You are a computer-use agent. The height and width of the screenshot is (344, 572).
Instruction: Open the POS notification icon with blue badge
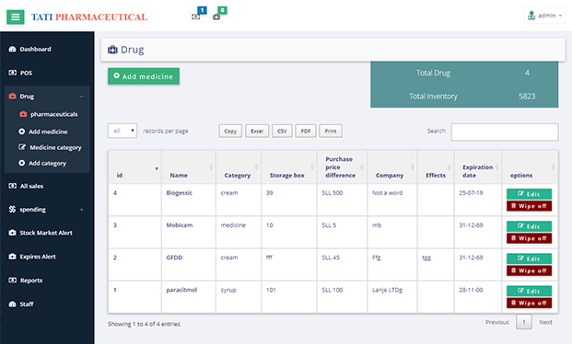(196, 17)
